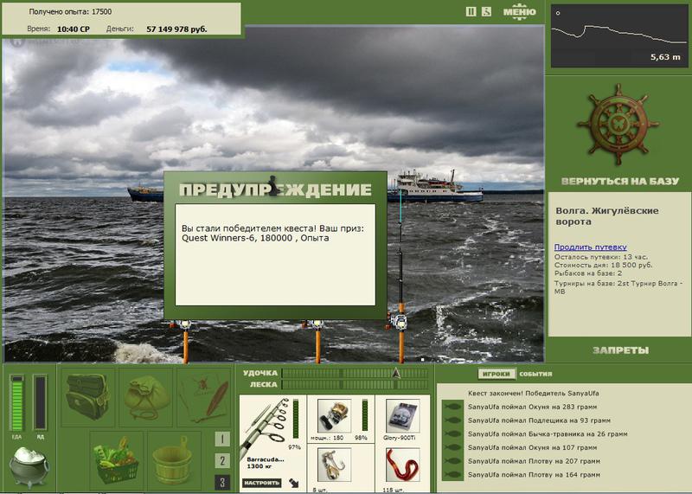Click the rod condition bar showing 97%
The height and width of the screenshot is (494, 692).
(x=296, y=419)
